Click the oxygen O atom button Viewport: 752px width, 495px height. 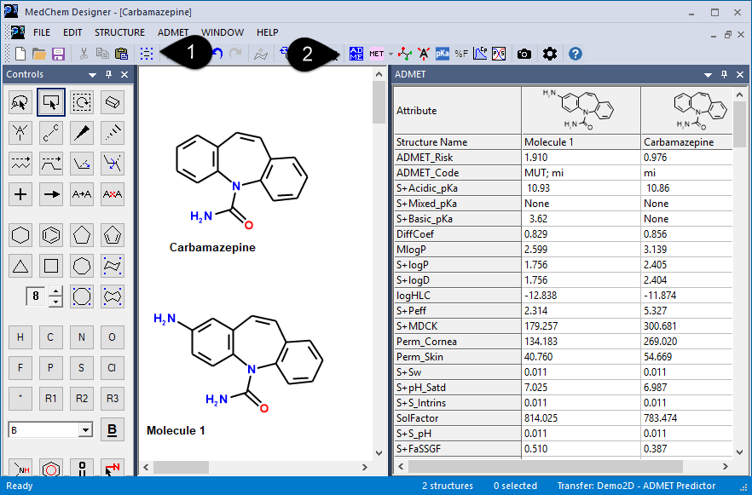point(113,337)
